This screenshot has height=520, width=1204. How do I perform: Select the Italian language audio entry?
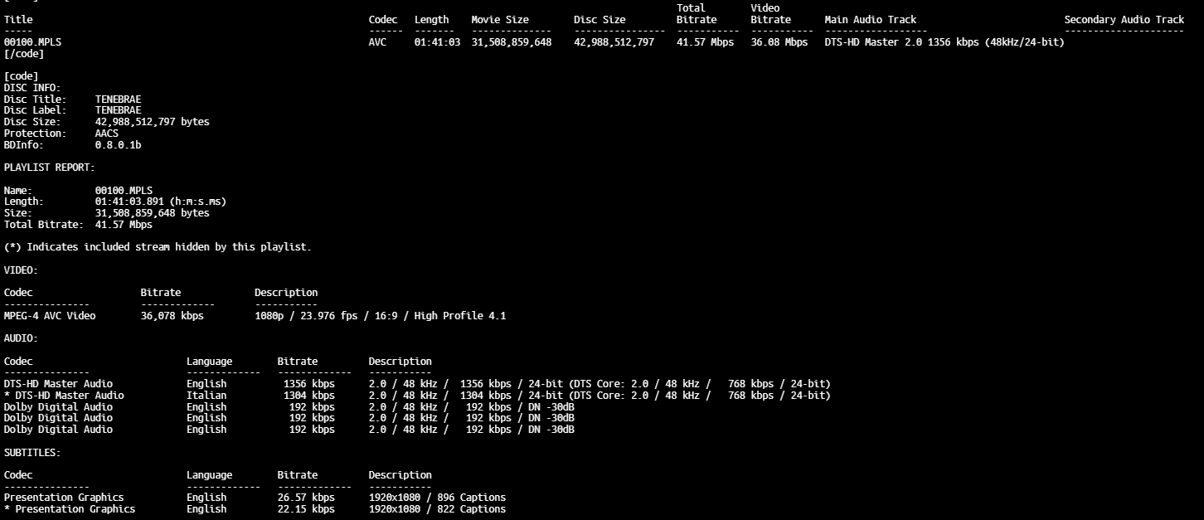(206, 396)
